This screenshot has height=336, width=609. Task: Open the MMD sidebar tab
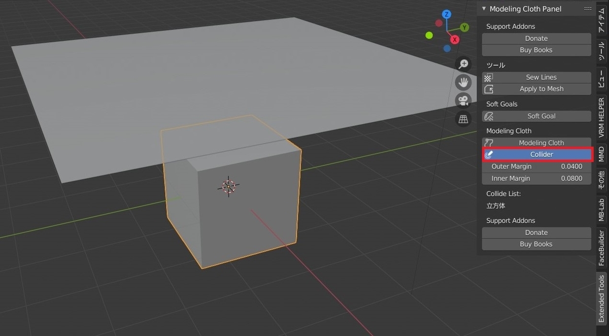pyautogui.click(x=601, y=154)
